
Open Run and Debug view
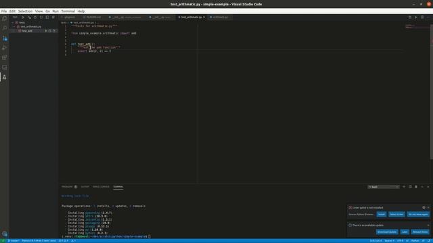(5, 48)
